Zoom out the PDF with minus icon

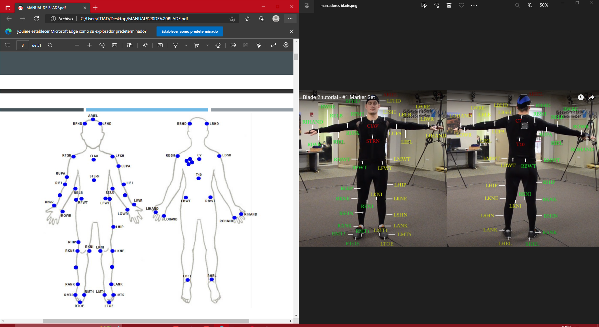click(x=77, y=45)
